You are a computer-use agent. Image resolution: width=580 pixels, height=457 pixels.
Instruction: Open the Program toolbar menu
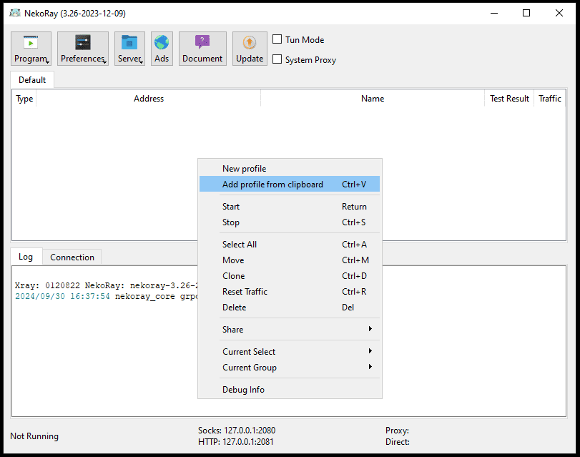pos(31,49)
